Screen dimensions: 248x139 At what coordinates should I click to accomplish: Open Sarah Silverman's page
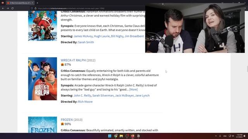pos(103,95)
